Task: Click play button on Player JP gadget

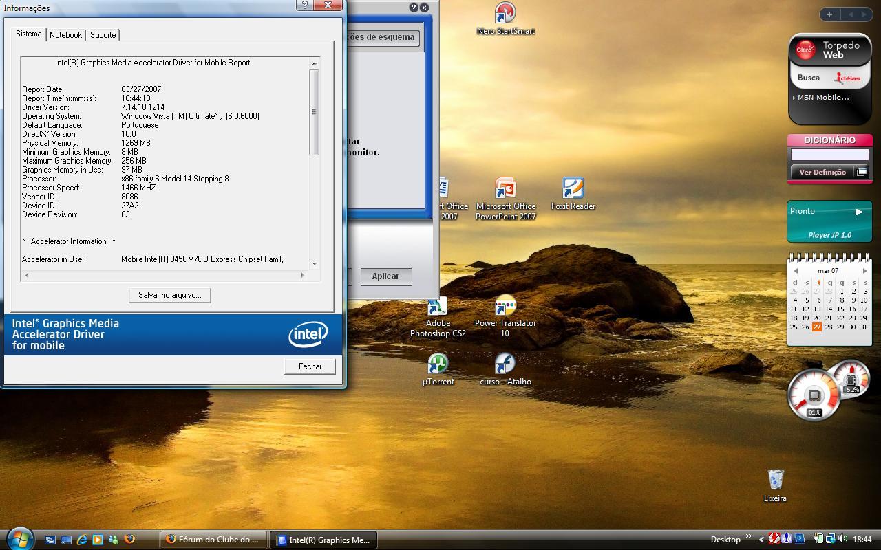Action: point(859,212)
